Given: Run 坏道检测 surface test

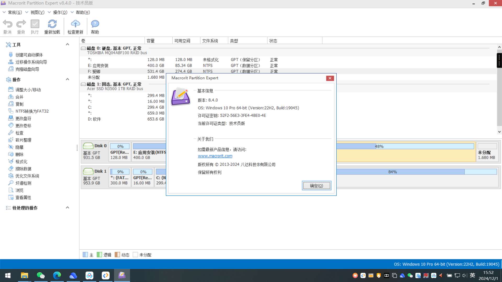Looking at the screenshot, I should tap(20, 183).
